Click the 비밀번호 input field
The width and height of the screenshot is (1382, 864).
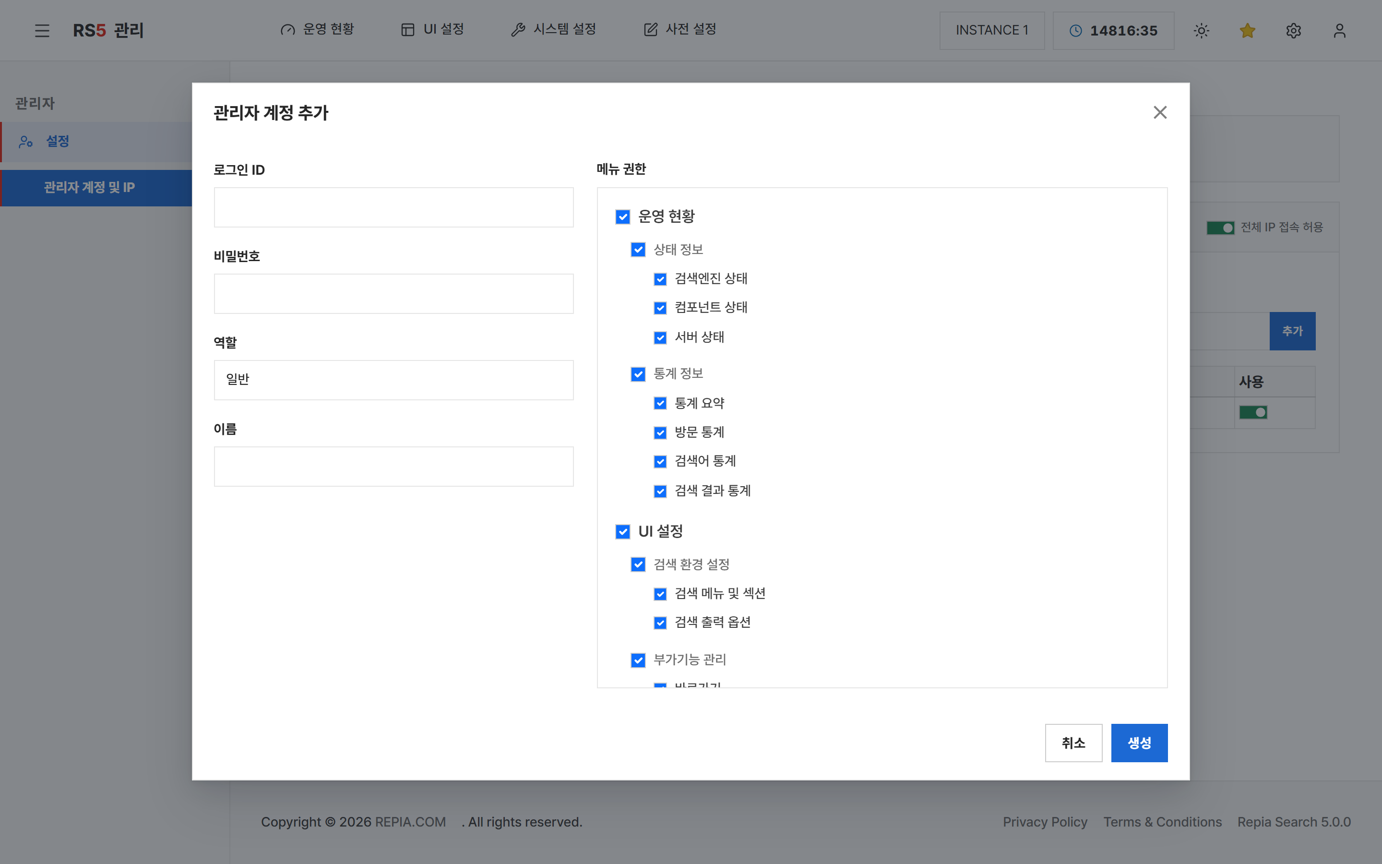pos(393,294)
